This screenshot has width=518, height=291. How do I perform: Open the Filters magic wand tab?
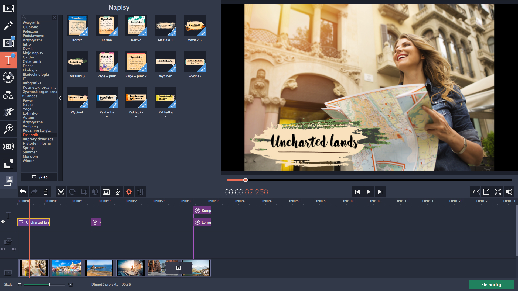8,25
